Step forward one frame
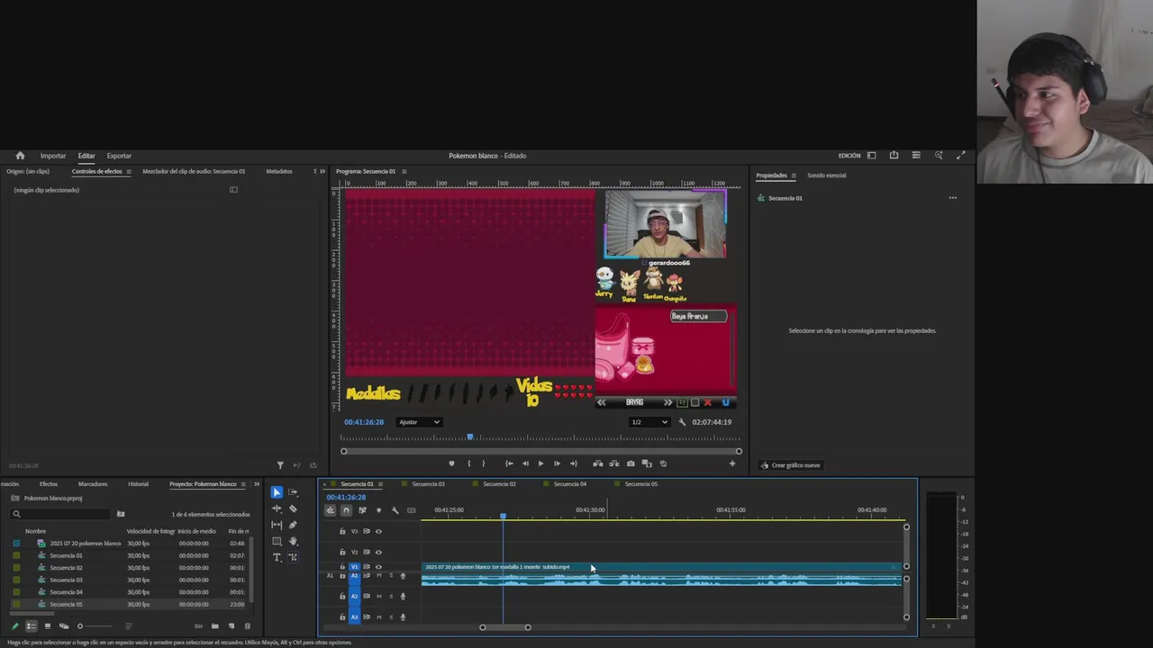The image size is (1153, 648). tap(557, 463)
